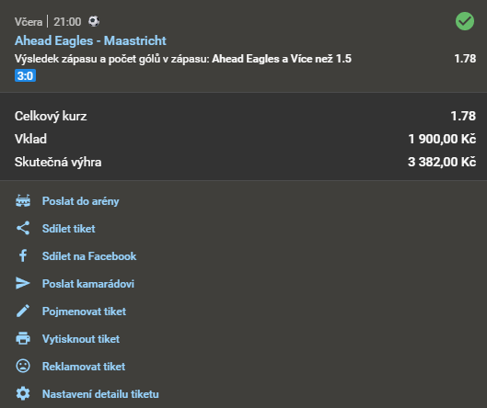487x408 pixels.
Task: Click the gear settings icon
Action: click(x=23, y=393)
